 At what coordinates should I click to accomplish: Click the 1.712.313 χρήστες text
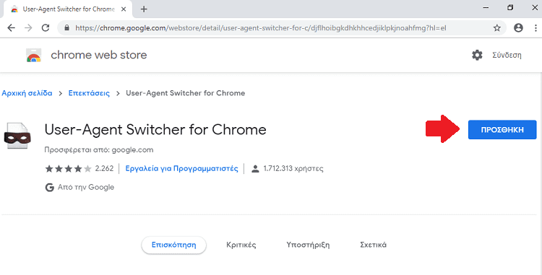(x=293, y=169)
